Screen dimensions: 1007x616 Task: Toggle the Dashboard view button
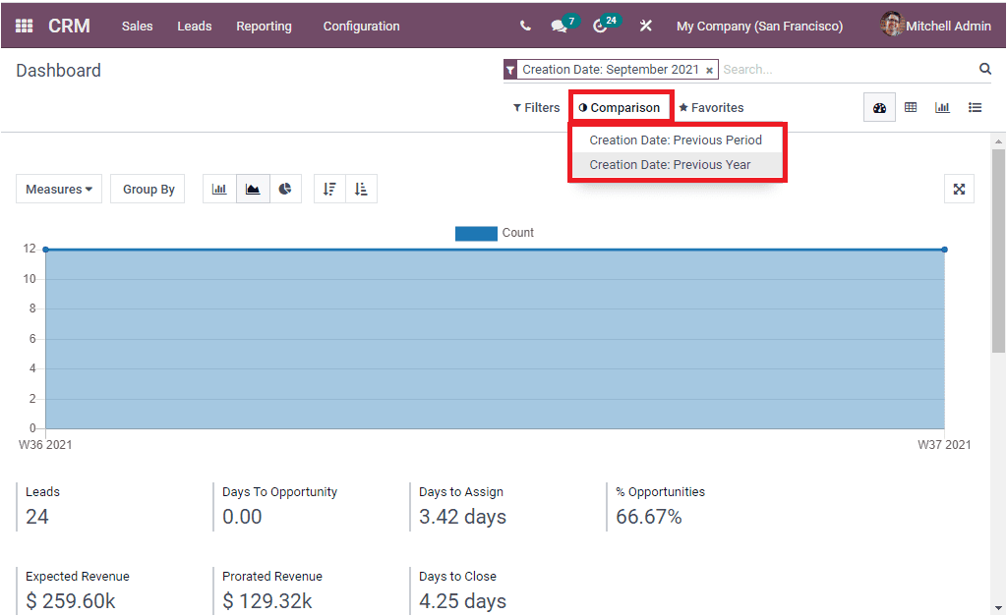coord(878,107)
